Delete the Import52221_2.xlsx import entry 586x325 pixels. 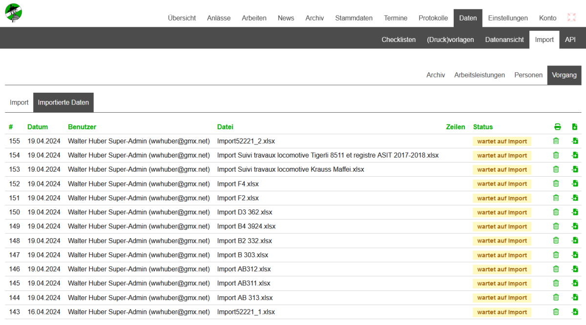(556, 141)
